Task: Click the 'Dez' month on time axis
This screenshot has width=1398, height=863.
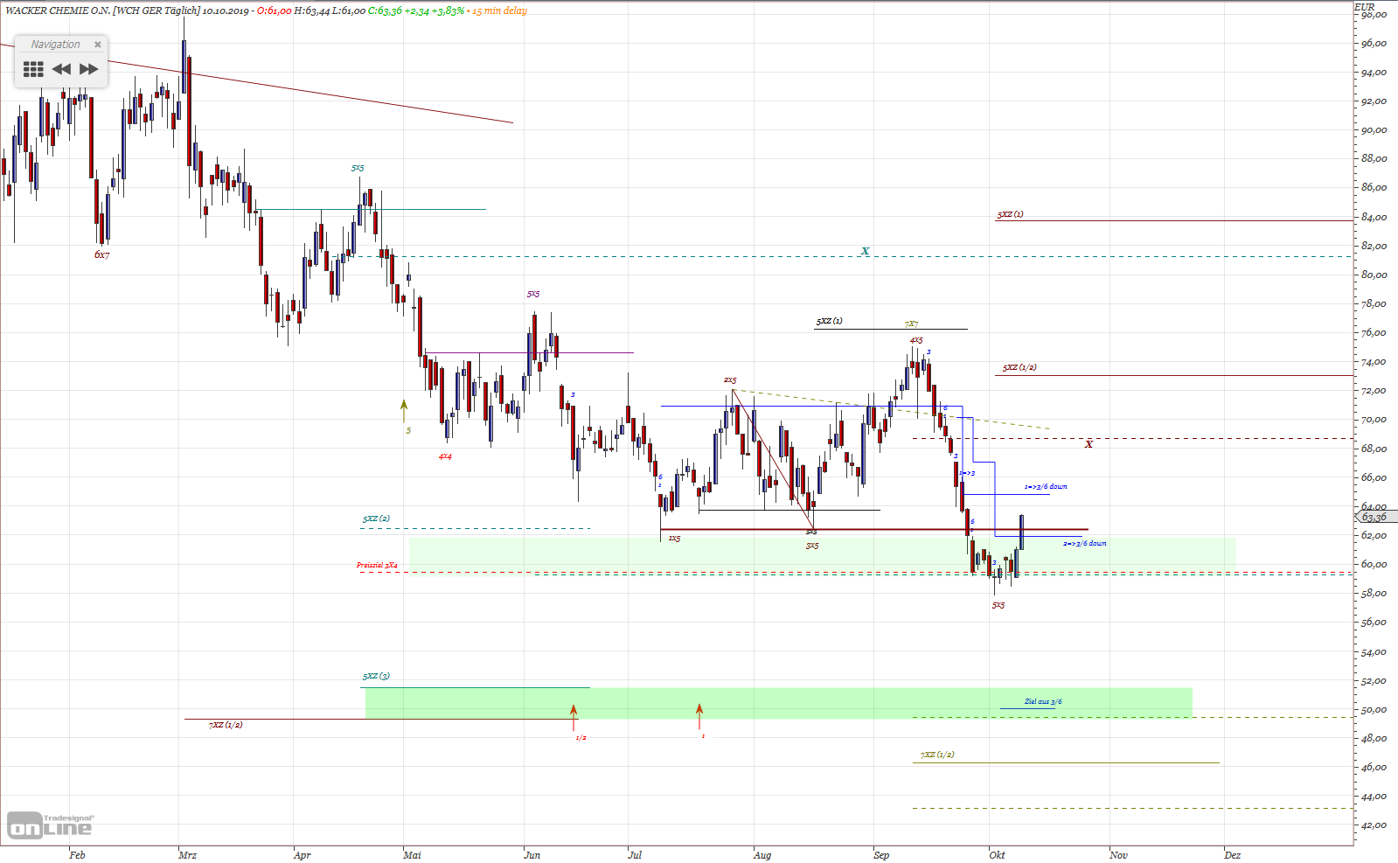Action: 1232,855
